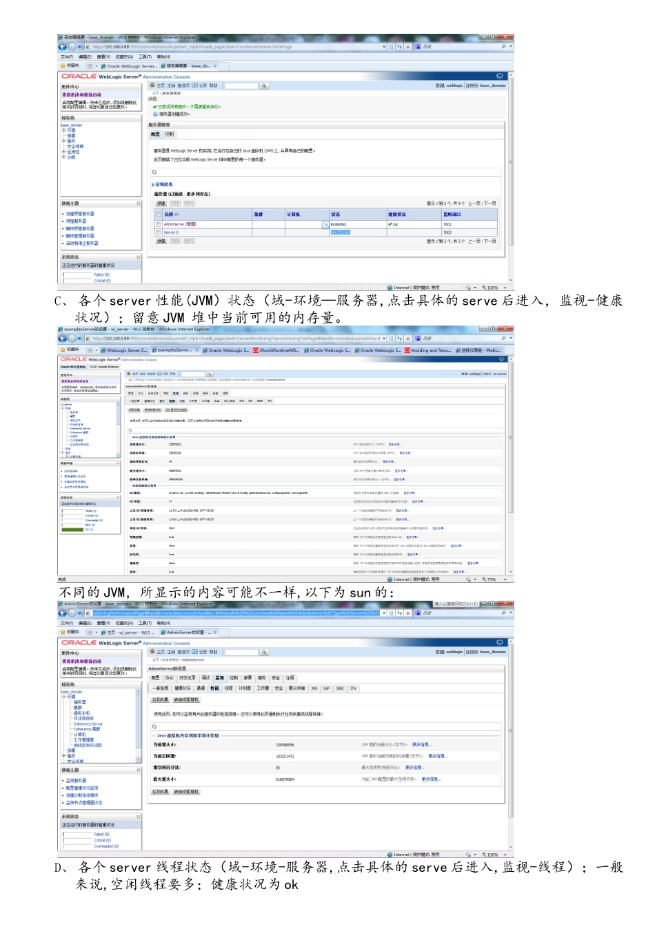Image resolution: width=655 pixels, height=927 pixels.
Task: Click the IE back arrow in the base_domain window
Action: click(63, 47)
